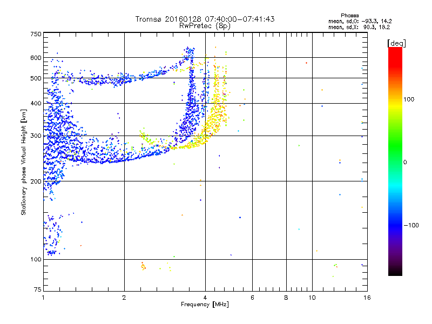The image size is (432, 324).
Task: Click the y-axis tick label '400'
Action: pos(36,103)
